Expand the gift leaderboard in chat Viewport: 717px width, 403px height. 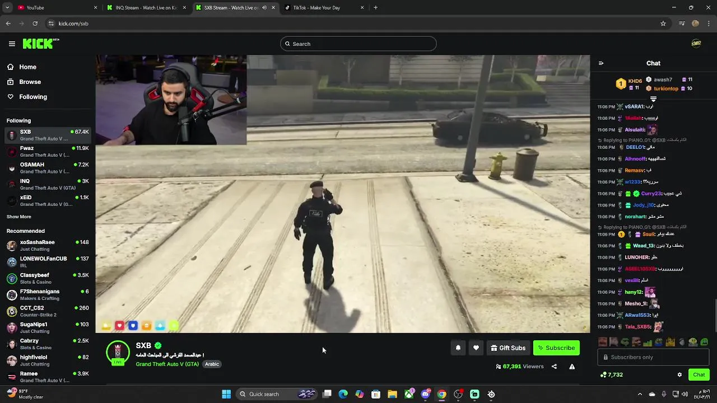[653, 99]
